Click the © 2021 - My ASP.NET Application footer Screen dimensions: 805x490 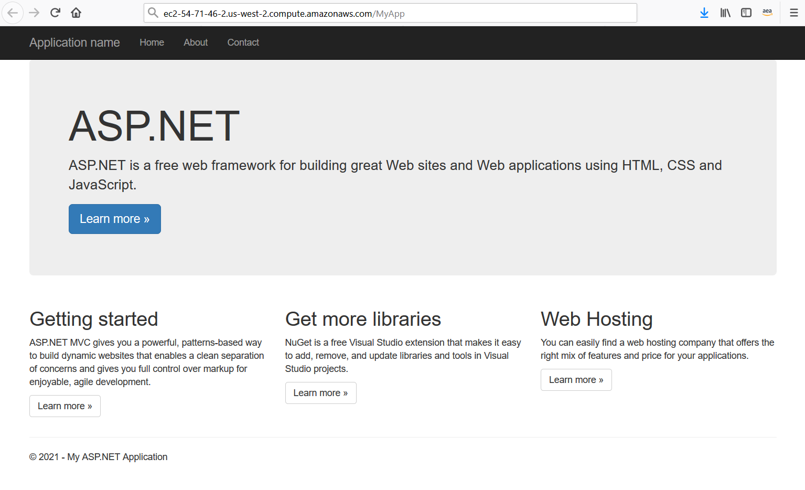tap(99, 457)
